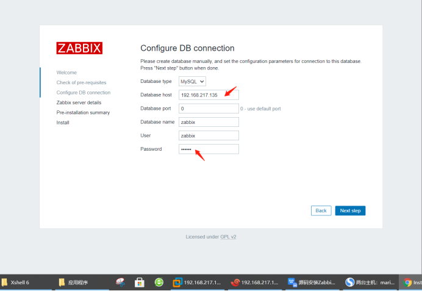
Task: Switch to Xshell 192.168.217.1 session in taskbar
Action: pos(254,282)
